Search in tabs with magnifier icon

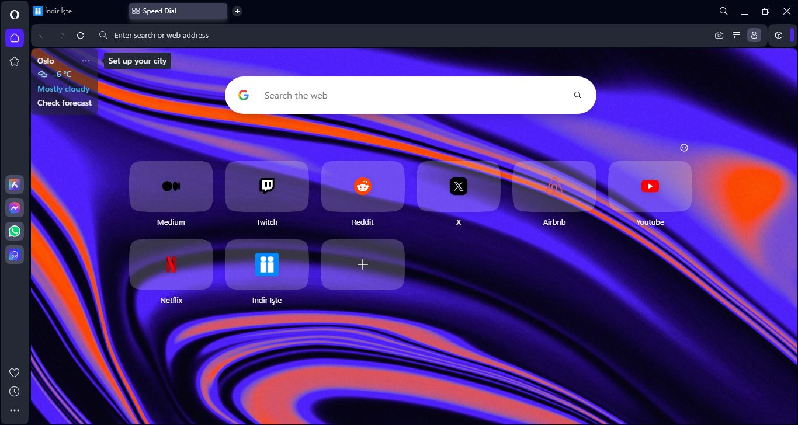pos(724,11)
